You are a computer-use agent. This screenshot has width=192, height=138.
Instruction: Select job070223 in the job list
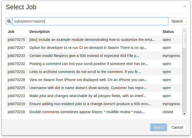coord(94,96)
